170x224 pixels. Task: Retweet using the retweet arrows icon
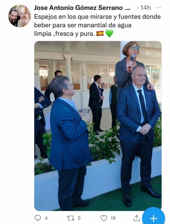click(x=71, y=218)
